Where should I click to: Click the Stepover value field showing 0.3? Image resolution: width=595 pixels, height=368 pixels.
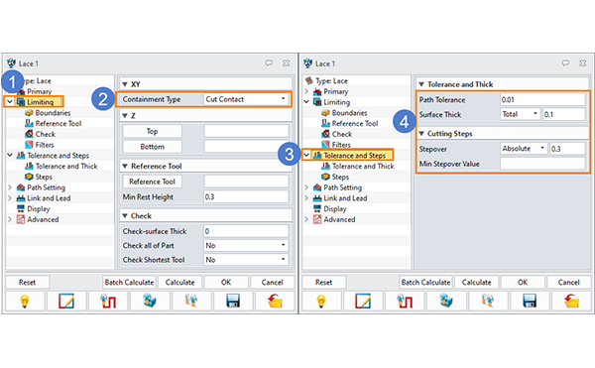click(567, 149)
